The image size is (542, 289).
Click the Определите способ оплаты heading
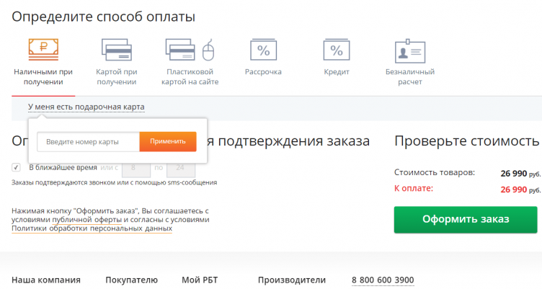[x=104, y=17]
